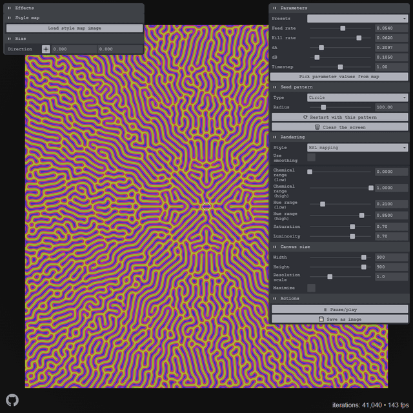Open the GitHub repository icon link
Screen dimensions: 413x413
(12, 400)
